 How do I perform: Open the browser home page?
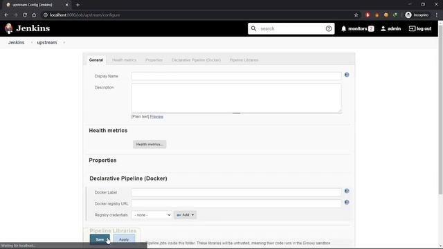click(34, 15)
